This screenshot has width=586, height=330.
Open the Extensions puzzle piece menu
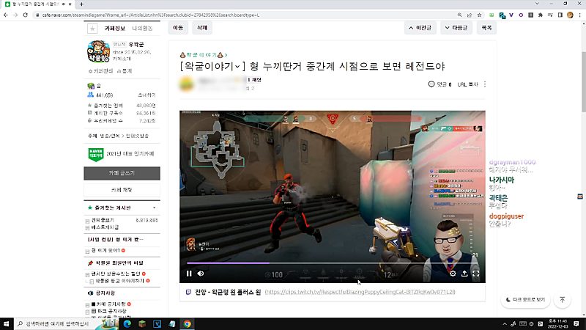[x=541, y=15]
